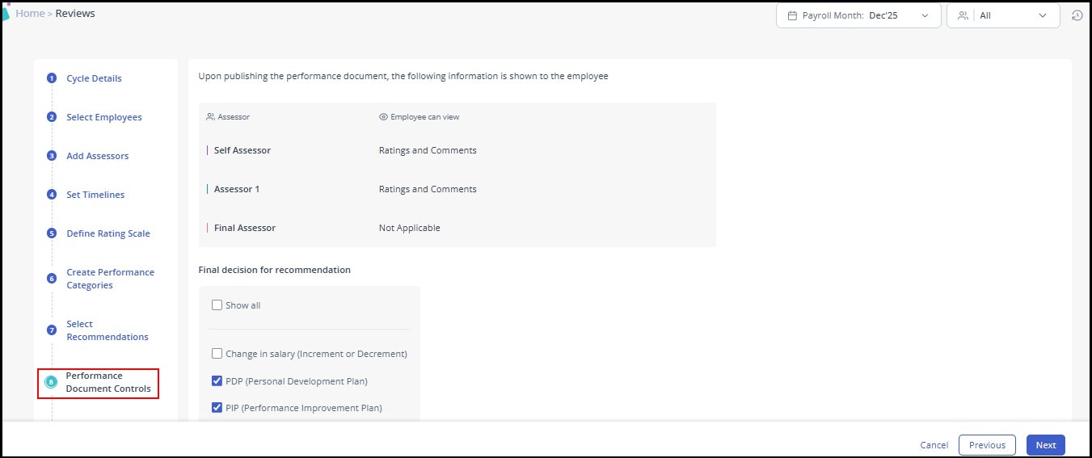Go to Select Employees step

click(104, 117)
